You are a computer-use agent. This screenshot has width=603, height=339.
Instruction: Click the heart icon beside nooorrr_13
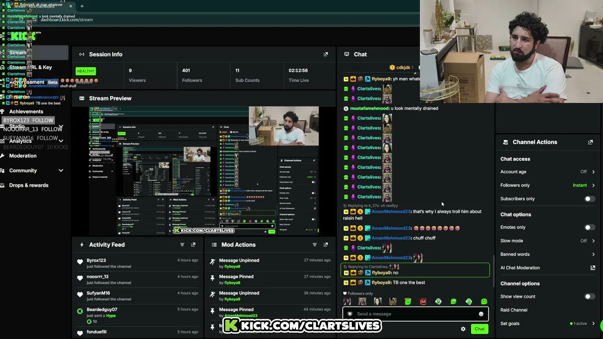[x=80, y=278]
